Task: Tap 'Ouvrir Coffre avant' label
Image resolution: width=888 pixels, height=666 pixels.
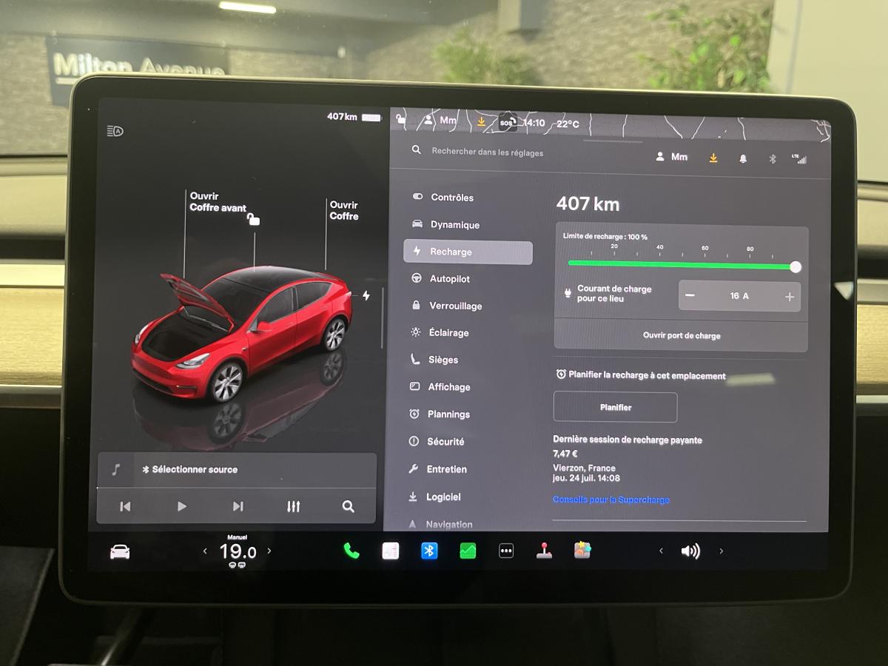Action: (x=218, y=202)
